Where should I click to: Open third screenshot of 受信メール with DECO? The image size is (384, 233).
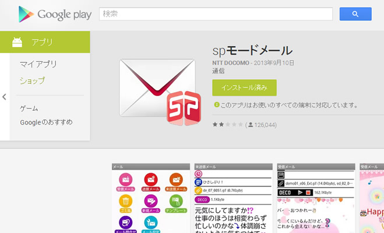click(316, 198)
